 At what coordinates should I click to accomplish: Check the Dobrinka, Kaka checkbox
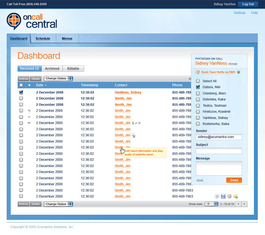click(x=198, y=99)
